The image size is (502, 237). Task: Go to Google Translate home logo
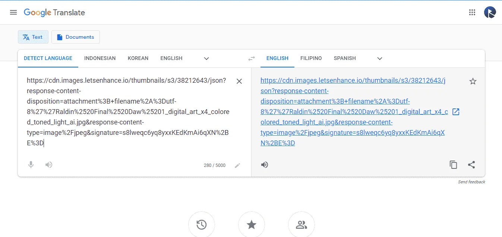(54, 12)
